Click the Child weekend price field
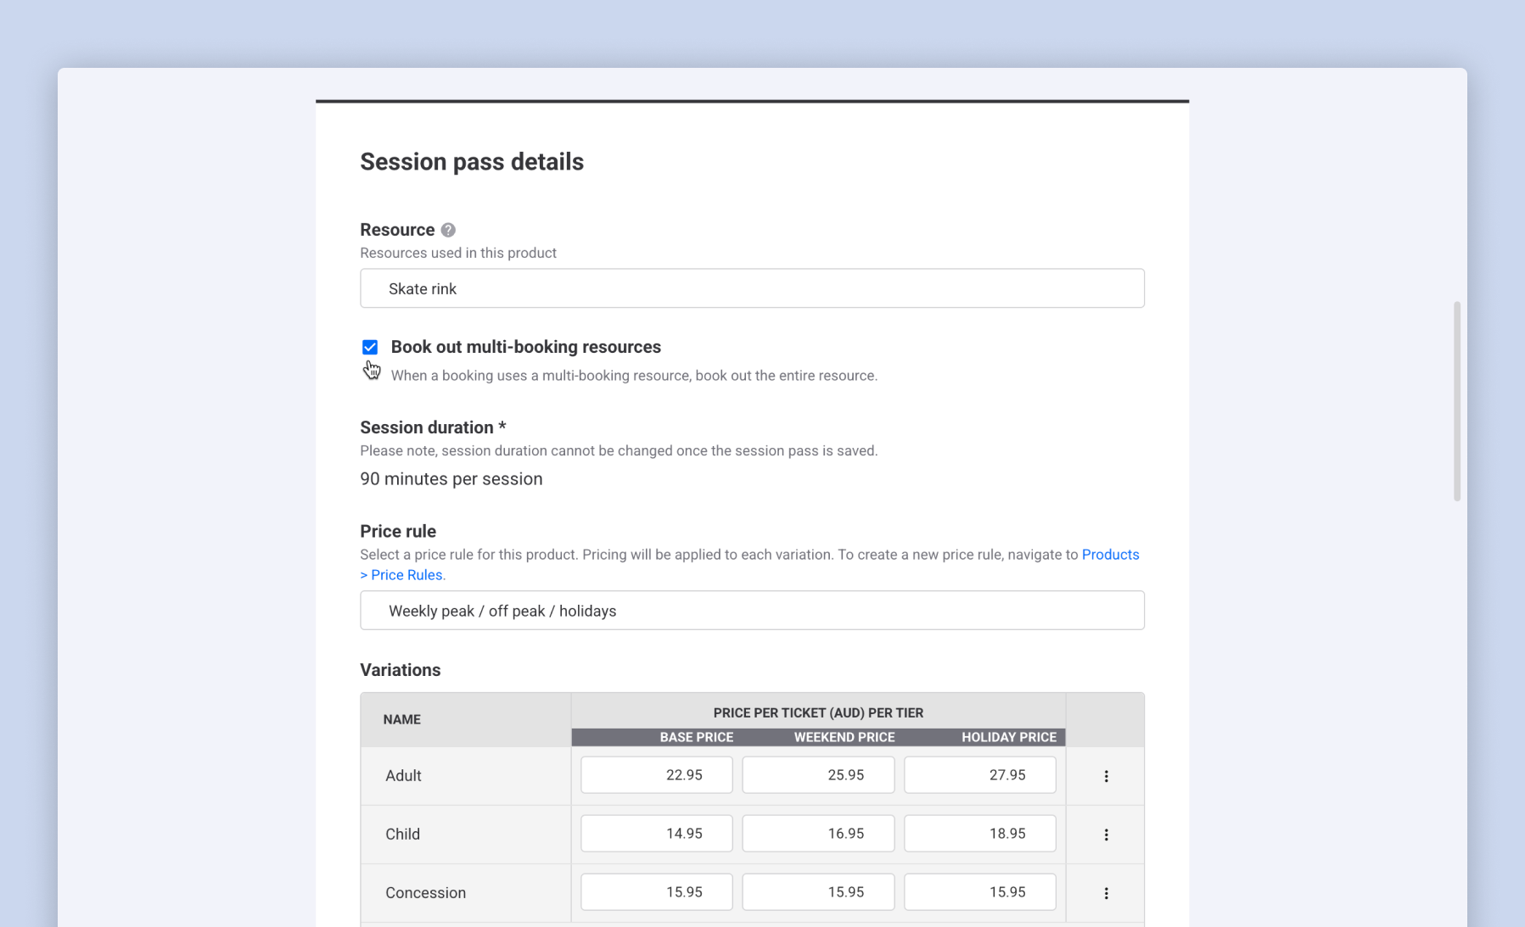The height and width of the screenshot is (927, 1525). click(818, 834)
